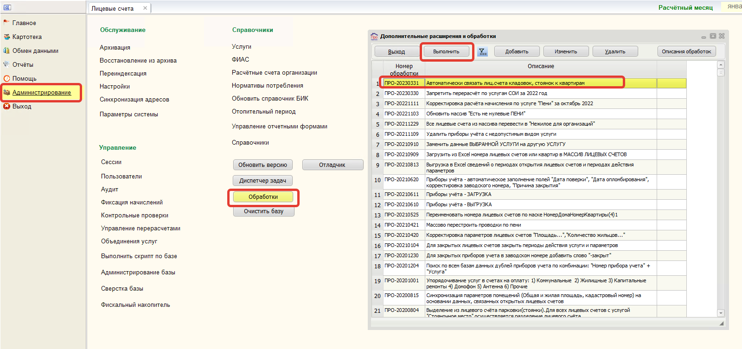742x349 pixels.
Task: Open the Отладчик
Action: (x=332, y=165)
